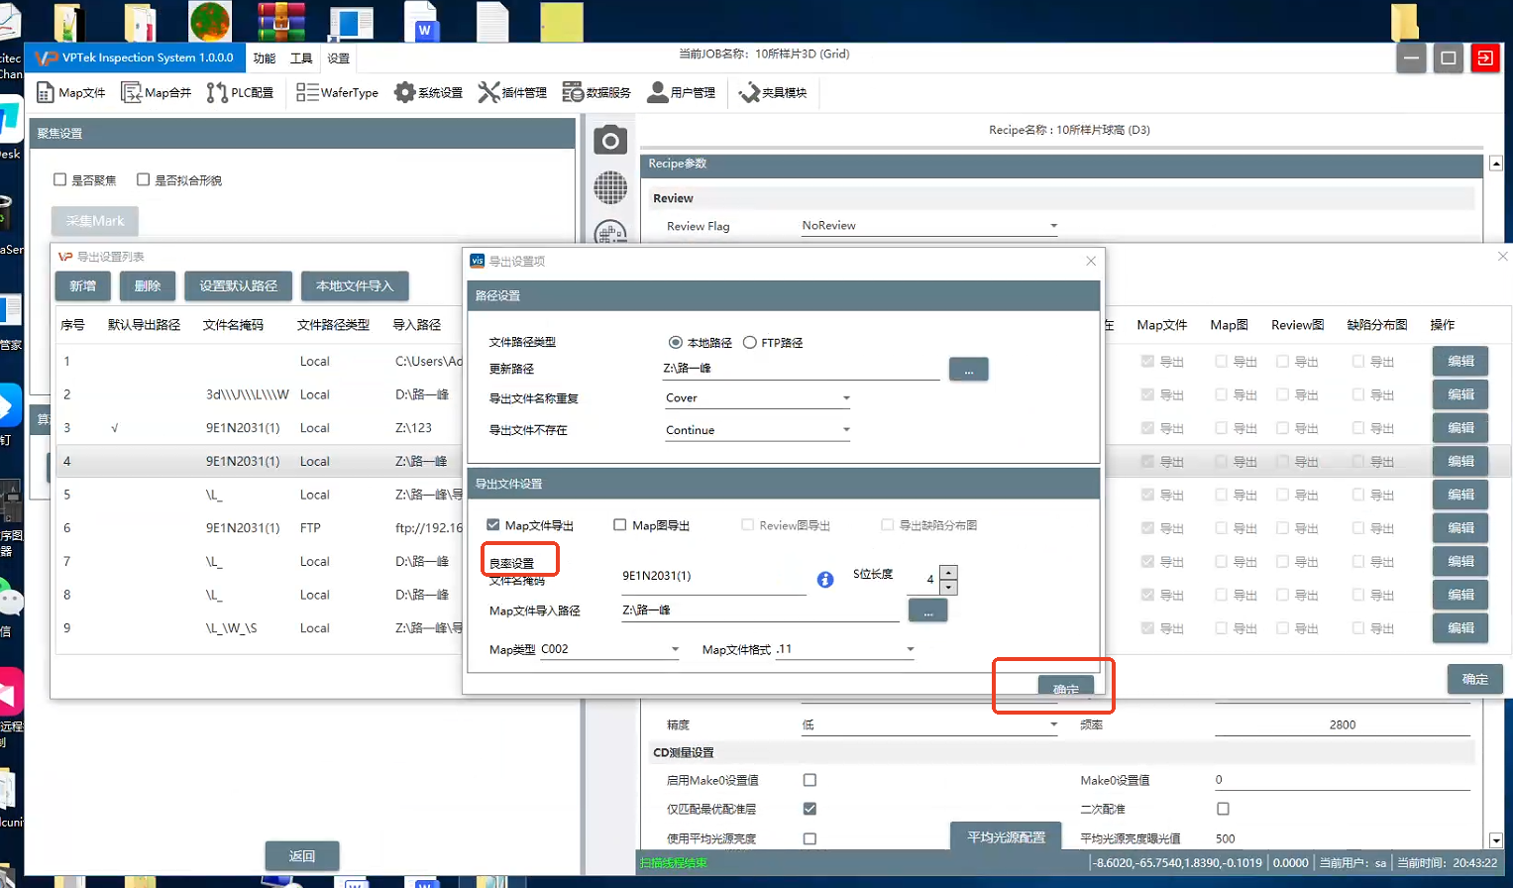Click the Map合并 toolbar icon
1513x888 pixels.
click(x=132, y=93)
